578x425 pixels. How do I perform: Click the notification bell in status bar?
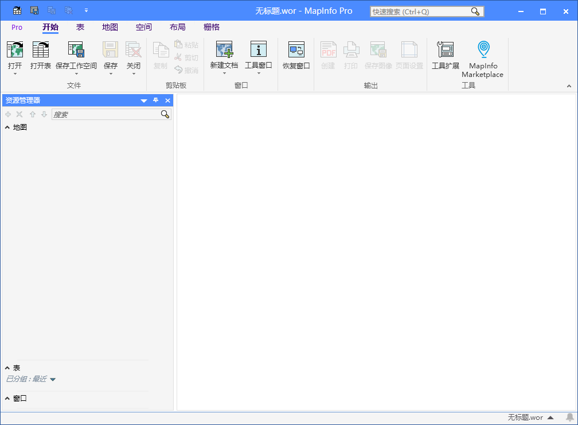(569, 417)
